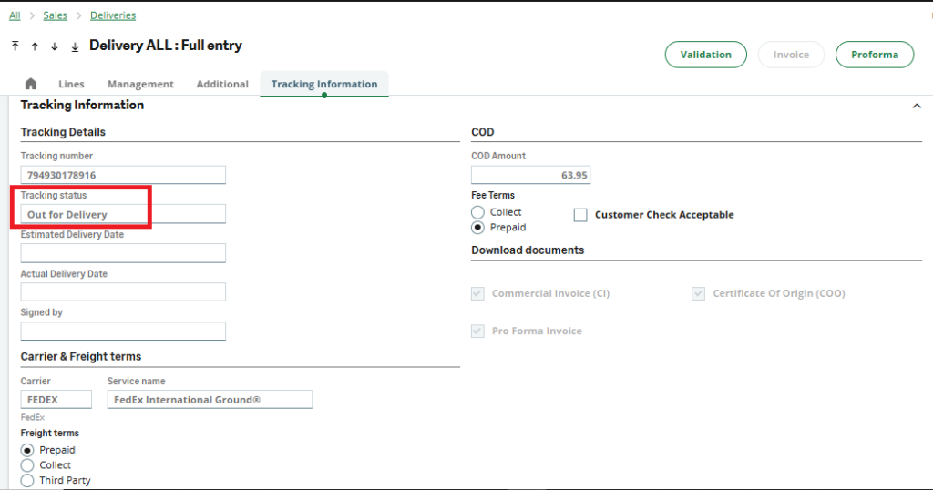Jump to first record arrow icon
The width and height of the screenshot is (933, 490).
15,46
